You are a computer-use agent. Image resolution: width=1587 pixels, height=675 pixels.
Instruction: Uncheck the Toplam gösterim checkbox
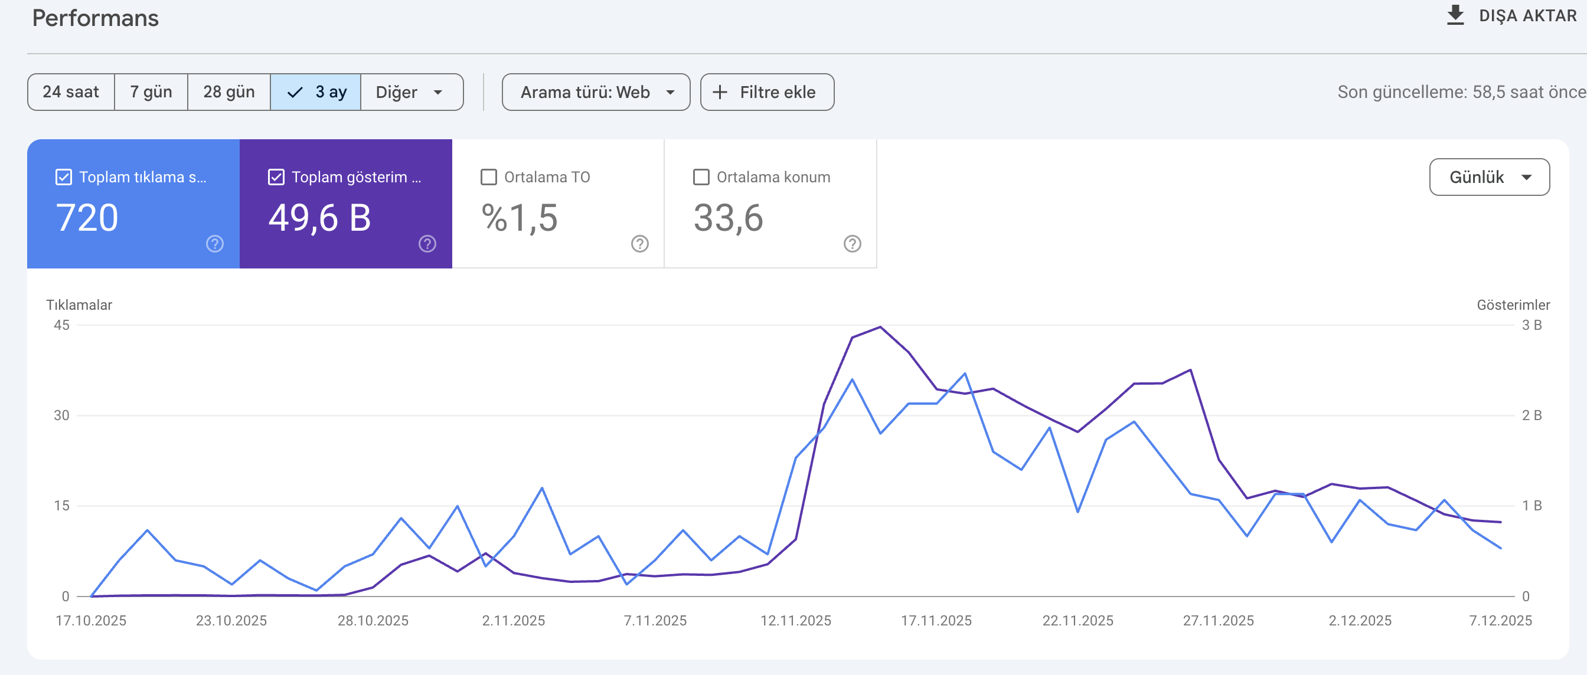pos(276,178)
